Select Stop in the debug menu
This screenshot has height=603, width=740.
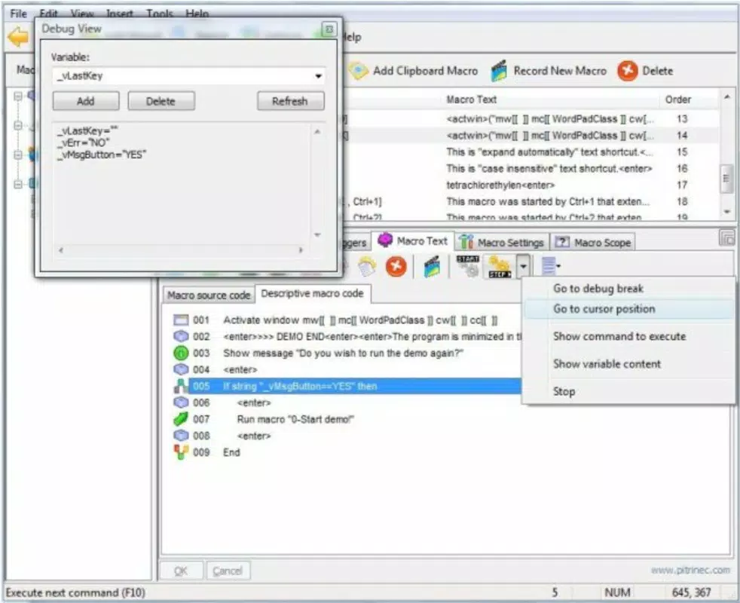(x=629, y=391)
